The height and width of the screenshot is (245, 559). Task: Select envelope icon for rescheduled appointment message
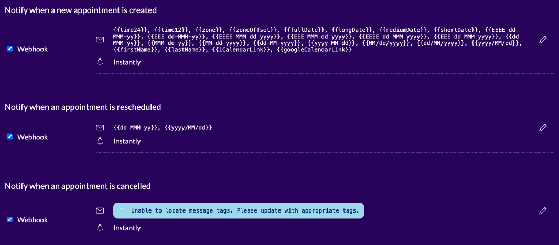coord(100,127)
